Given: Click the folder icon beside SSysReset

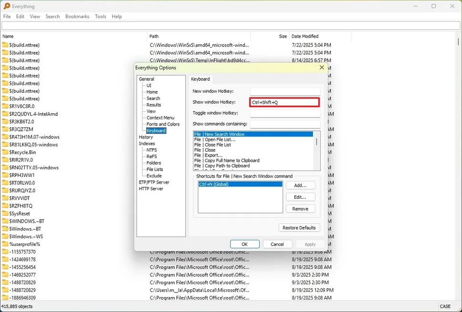Looking at the screenshot, I should 5,213.
